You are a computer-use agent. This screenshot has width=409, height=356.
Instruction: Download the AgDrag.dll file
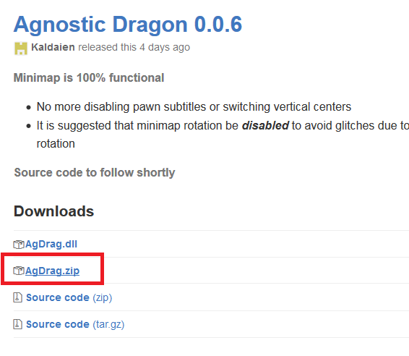pos(51,244)
